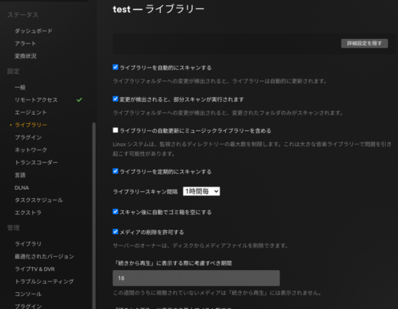398x309 pixels.
Task: Toggle ライブラリーを定期的にスキャンする checkbox
Action: click(x=116, y=171)
